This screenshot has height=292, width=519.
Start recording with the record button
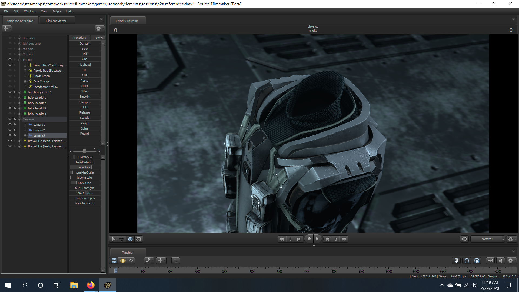tap(309, 239)
